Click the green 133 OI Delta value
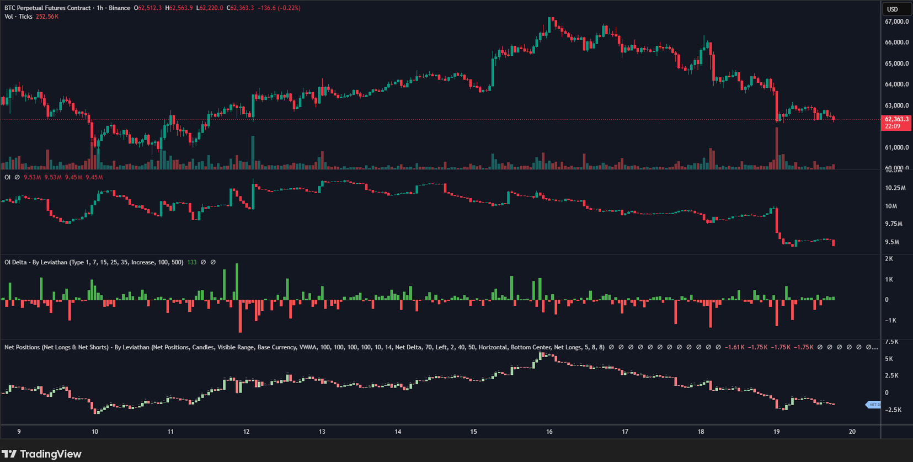This screenshot has width=913, height=462. [191, 262]
